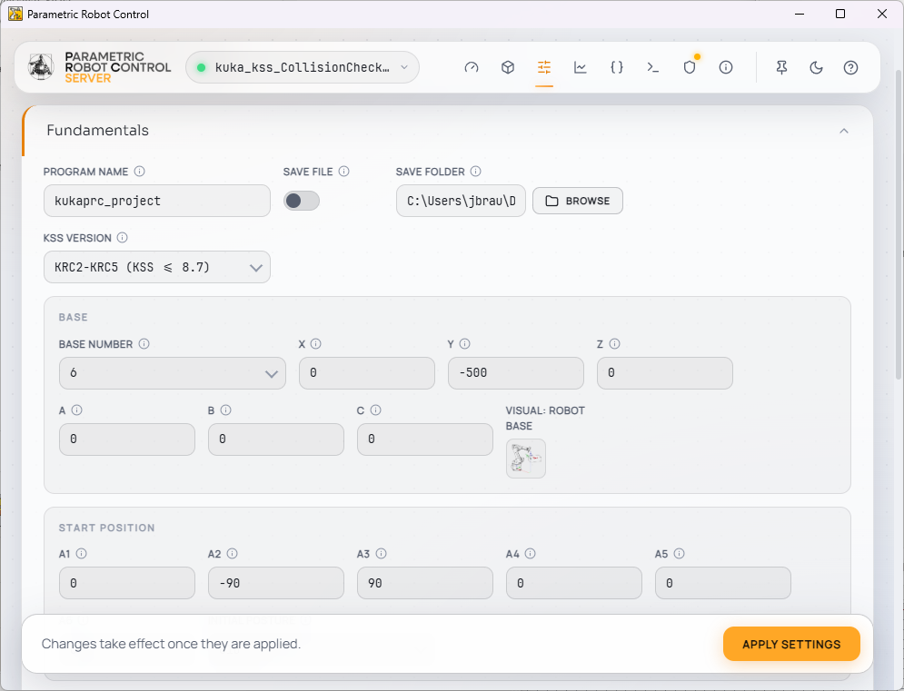Show info for Save File

pos(343,172)
